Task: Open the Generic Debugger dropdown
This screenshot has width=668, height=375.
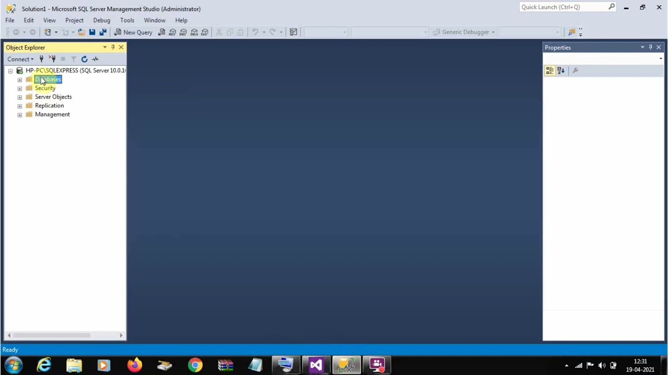Action: 493,32
